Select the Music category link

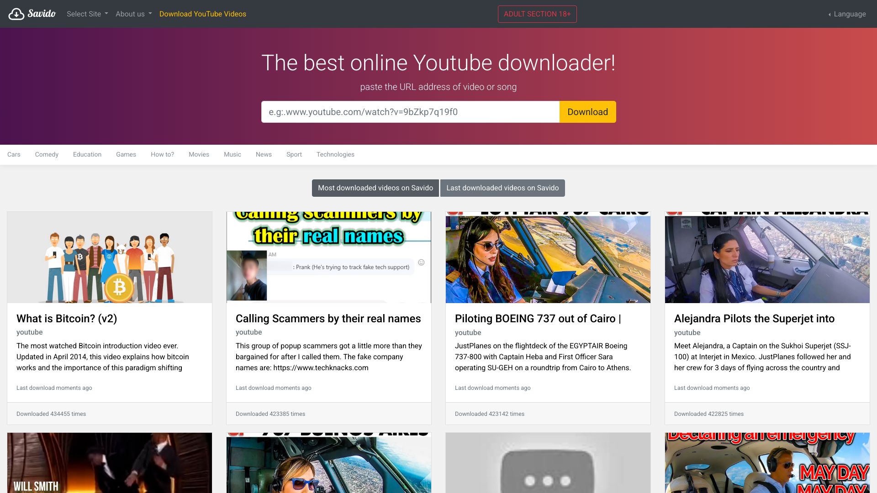(x=232, y=154)
